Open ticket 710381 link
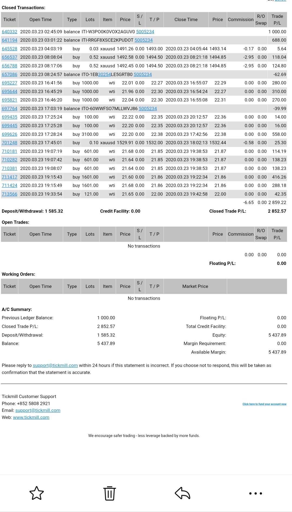The image size is (292, 512). tap(9, 168)
